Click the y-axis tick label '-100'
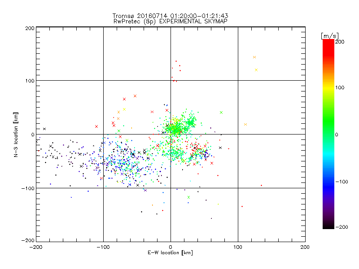This screenshot has height=269, width=359. (x=28, y=188)
